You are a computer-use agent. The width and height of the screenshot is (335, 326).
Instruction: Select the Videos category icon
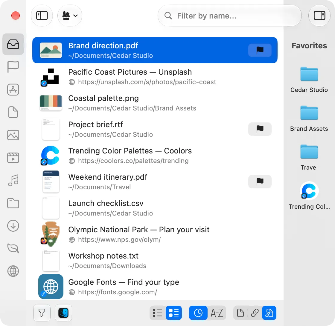click(x=13, y=158)
